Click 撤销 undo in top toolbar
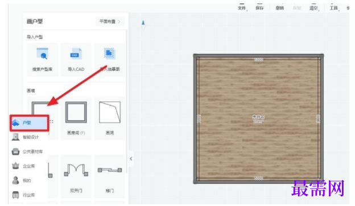The width and height of the screenshot is (355, 206). click(x=279, y=7)
